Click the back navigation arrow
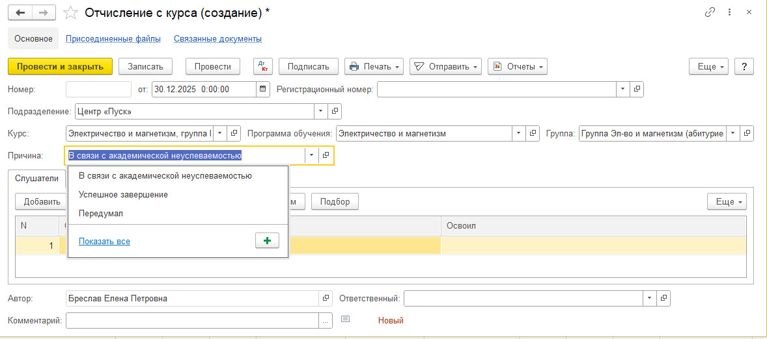The width and height of the screenshot is (767, 339). pos(20,12)
